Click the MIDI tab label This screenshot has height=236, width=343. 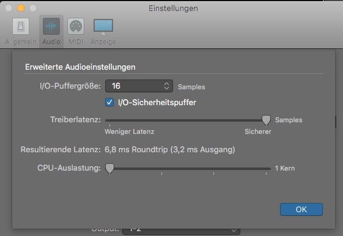(76, 42)
